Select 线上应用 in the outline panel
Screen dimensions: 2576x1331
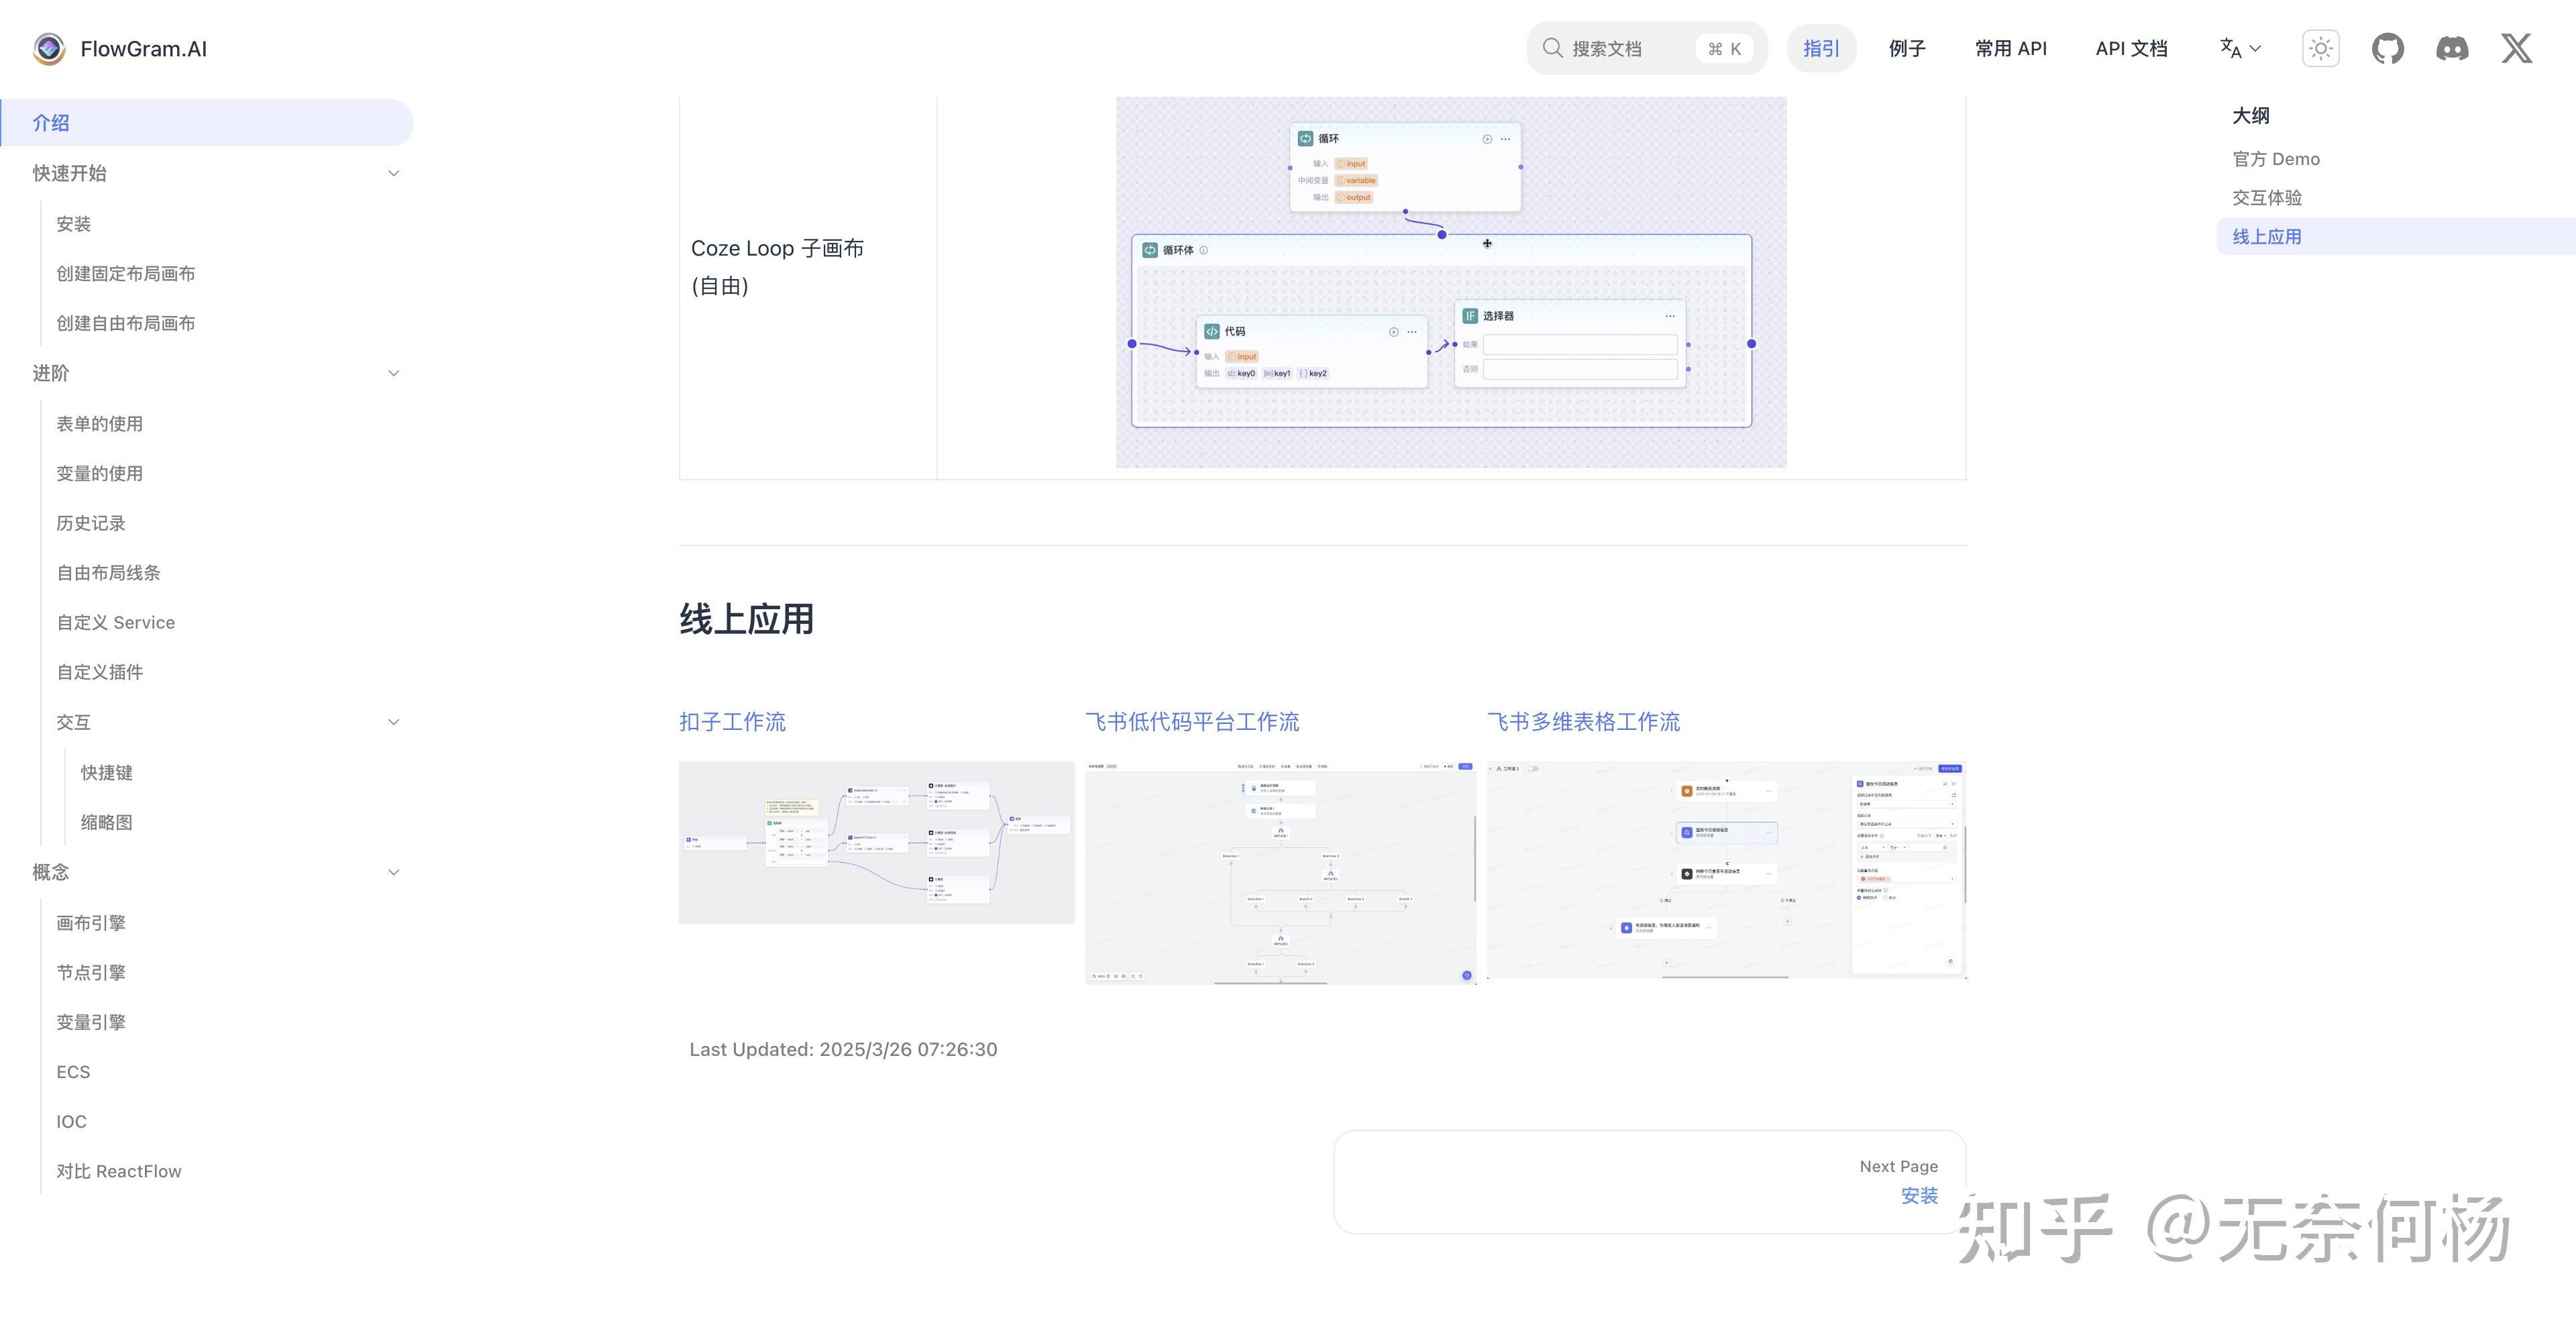click(2267, 236)
